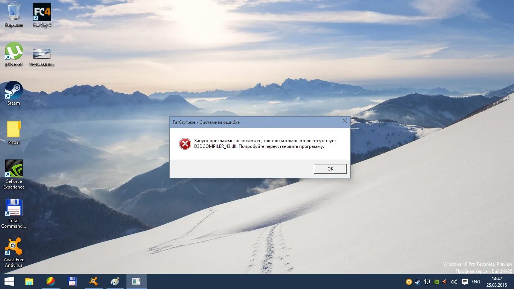Open the network connection tray icon
This screenshot has height=289, width=514.
[x=427, y=281]
